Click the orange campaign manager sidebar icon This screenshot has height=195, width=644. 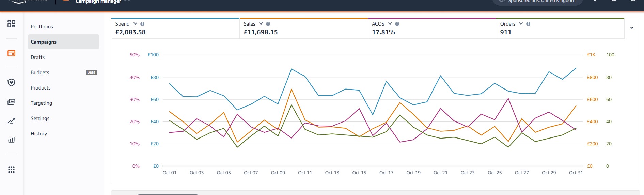pyautogui.click(x=11, y=53)
